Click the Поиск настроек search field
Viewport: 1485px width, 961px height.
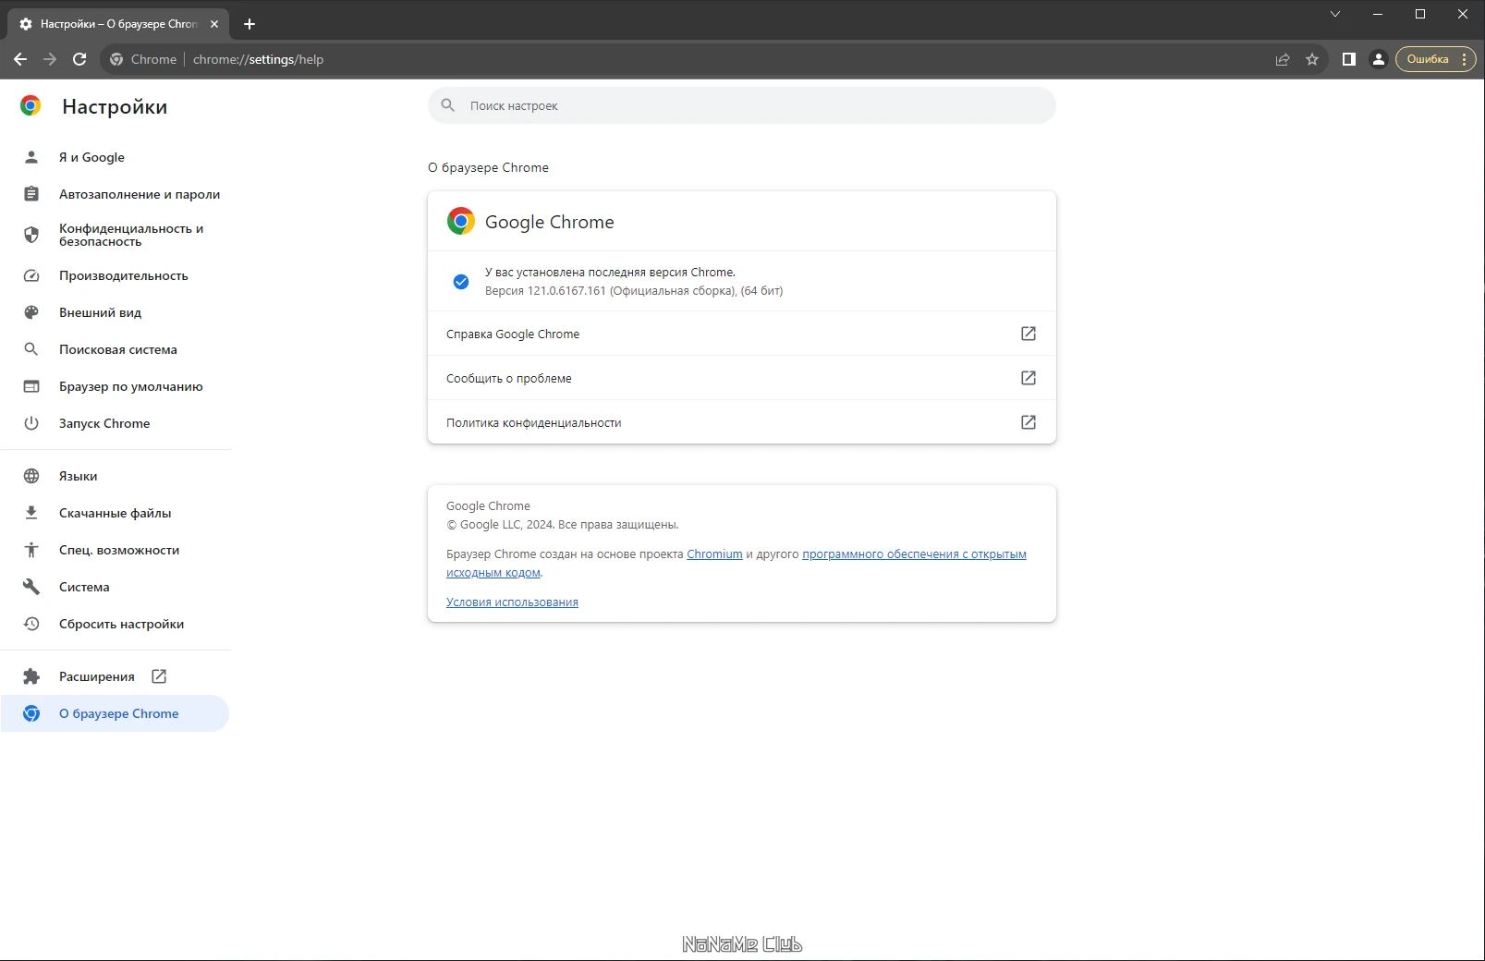(x=741, y=105)
